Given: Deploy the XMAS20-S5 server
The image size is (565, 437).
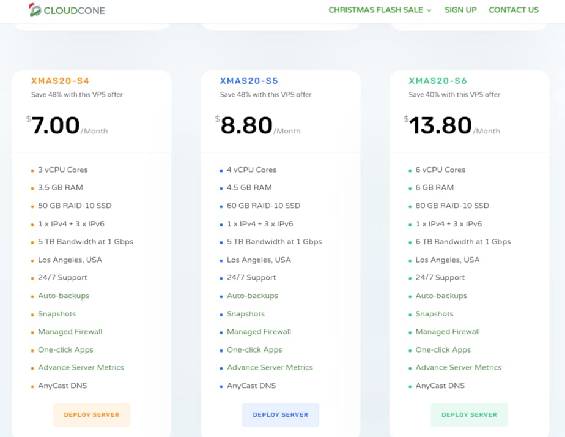Looking at the screenshot, I should pos(281,414).
